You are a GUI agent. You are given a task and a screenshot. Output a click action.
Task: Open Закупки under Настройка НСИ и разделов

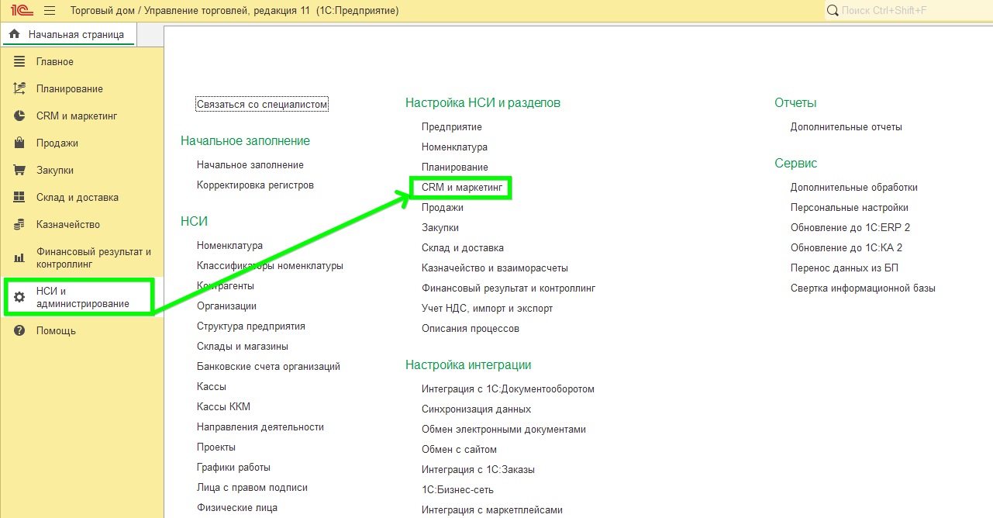440,228
